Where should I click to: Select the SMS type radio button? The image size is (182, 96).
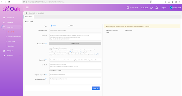pyautogui.click(x=52, y=26)
